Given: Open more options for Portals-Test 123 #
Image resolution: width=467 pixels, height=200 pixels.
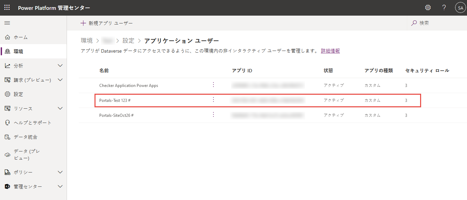Looking at the screenshot, I should tap(213, 99).
